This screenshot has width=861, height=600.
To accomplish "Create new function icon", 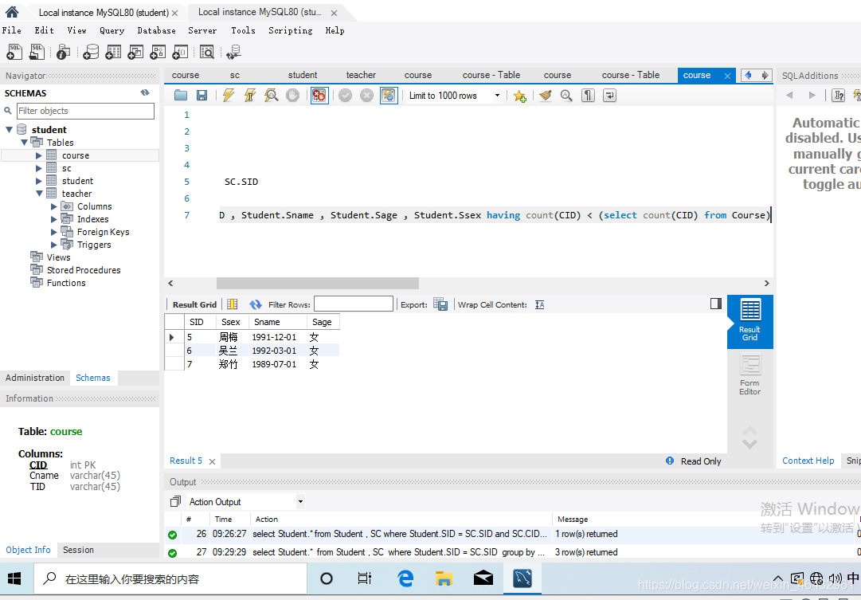I will (180, 52).
